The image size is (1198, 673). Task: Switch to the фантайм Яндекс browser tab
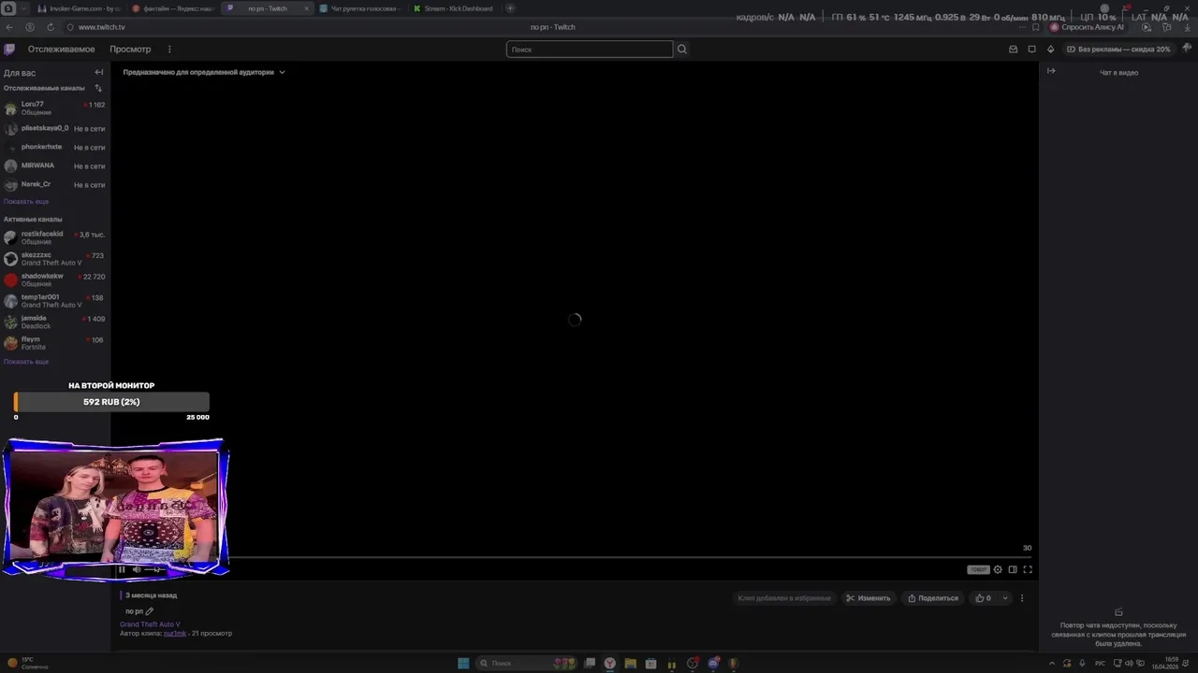173,8
